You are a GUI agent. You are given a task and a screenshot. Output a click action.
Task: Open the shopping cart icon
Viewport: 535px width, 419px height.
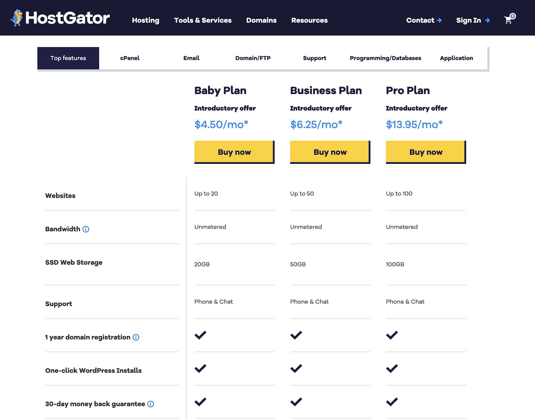[x=509, y=19]
